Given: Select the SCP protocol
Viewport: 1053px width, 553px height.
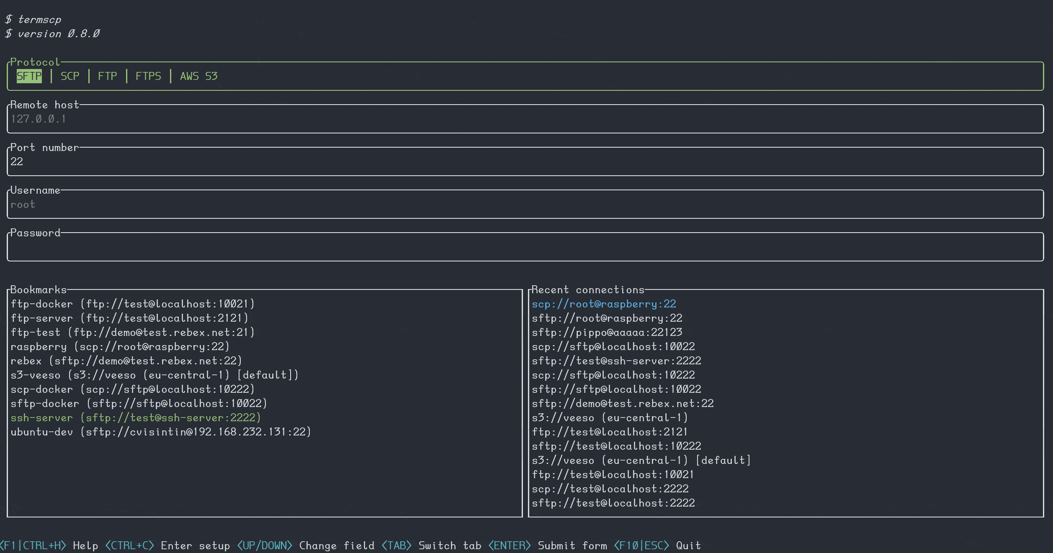Looking at the screenshot, I should (x=70, y=76).
